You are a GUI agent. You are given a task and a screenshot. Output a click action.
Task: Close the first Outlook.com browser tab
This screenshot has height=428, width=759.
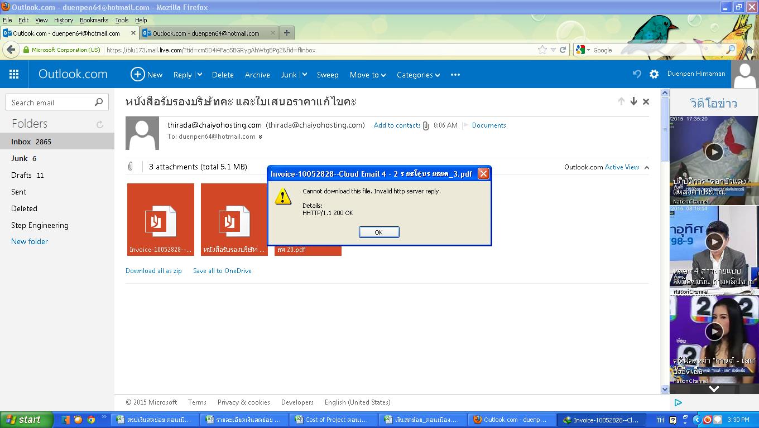(x=133, y=33)
